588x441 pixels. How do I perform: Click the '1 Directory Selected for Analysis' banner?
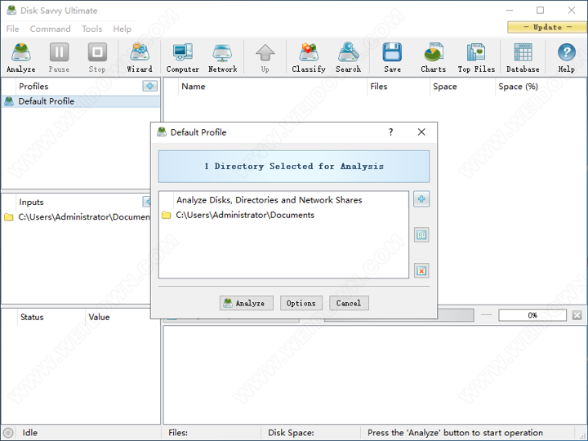click(x=294, y=167)
